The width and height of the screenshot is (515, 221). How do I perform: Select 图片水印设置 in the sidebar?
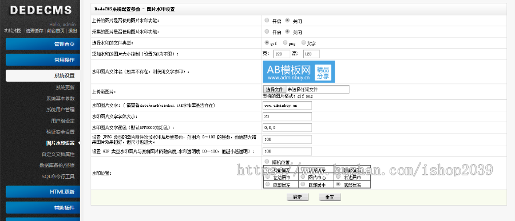pyautogui.click(x=61, y=143)
